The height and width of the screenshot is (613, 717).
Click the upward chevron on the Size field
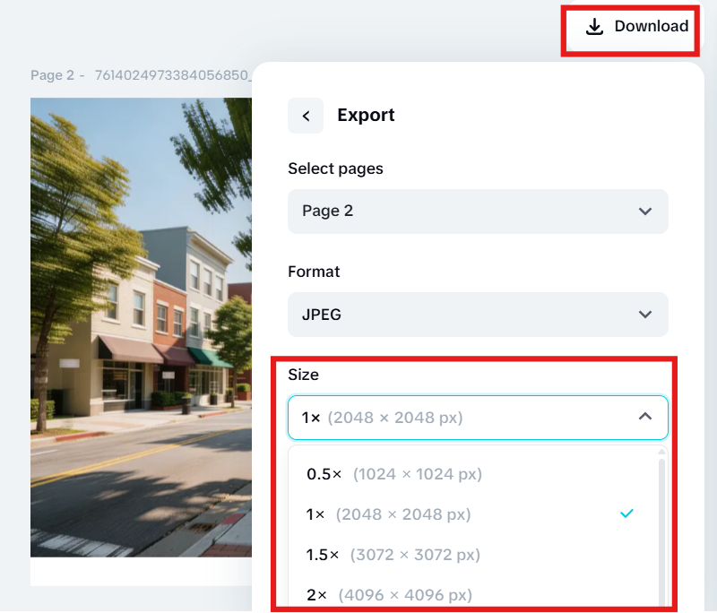pos(644,417)
